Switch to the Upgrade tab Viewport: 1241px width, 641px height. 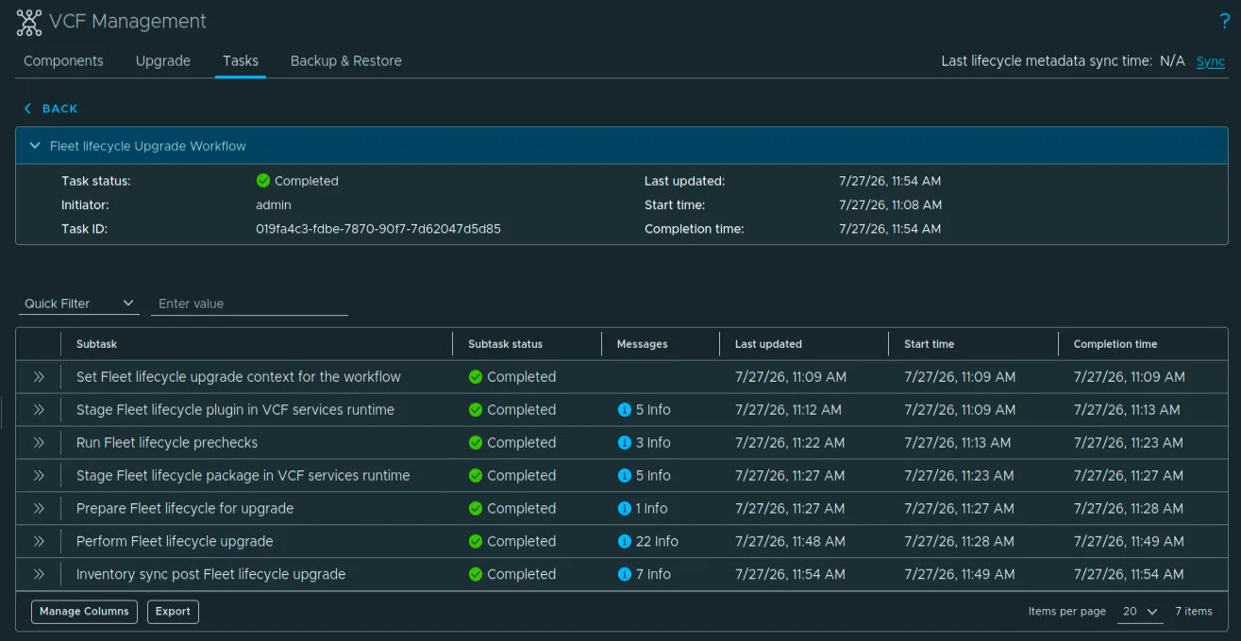point(163,61)
